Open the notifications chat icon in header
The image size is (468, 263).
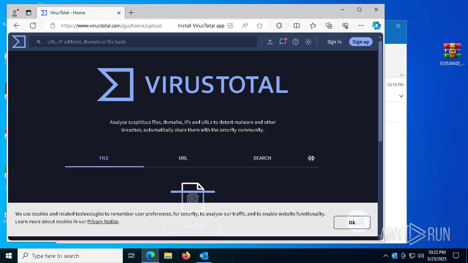click(283, 42)
